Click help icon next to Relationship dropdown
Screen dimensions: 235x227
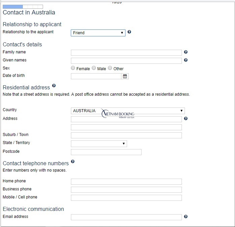click(129, 32)
